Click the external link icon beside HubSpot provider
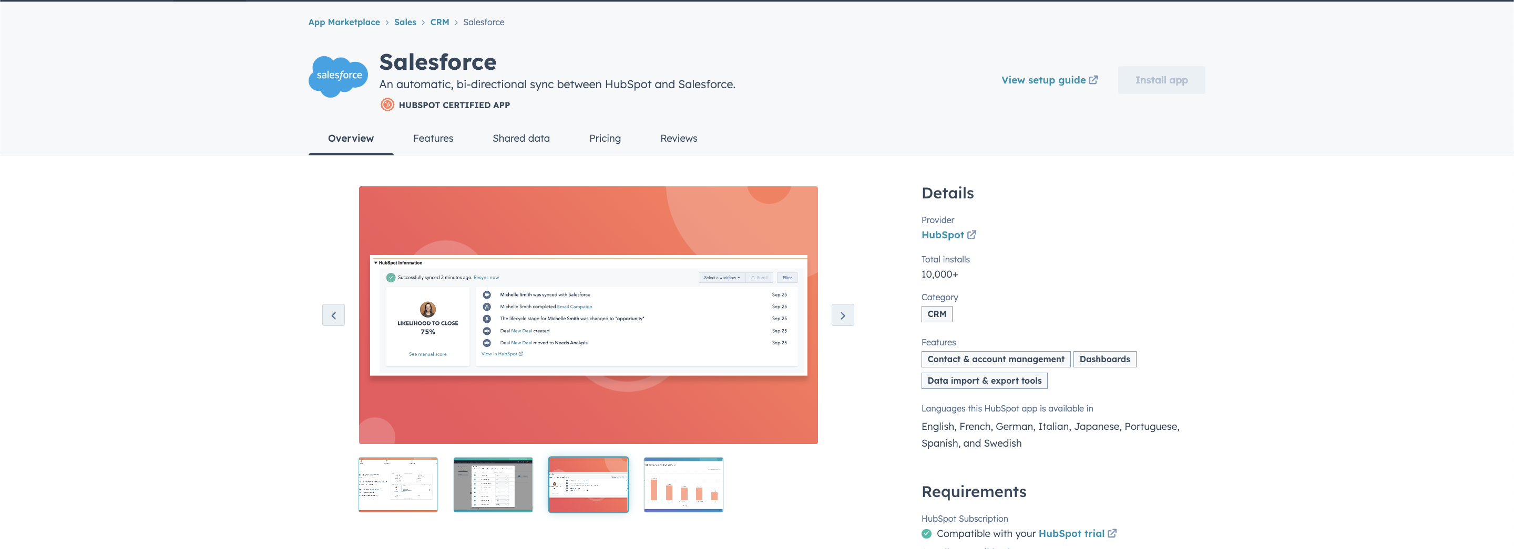The image size is (1514, 549). [971, 235]
